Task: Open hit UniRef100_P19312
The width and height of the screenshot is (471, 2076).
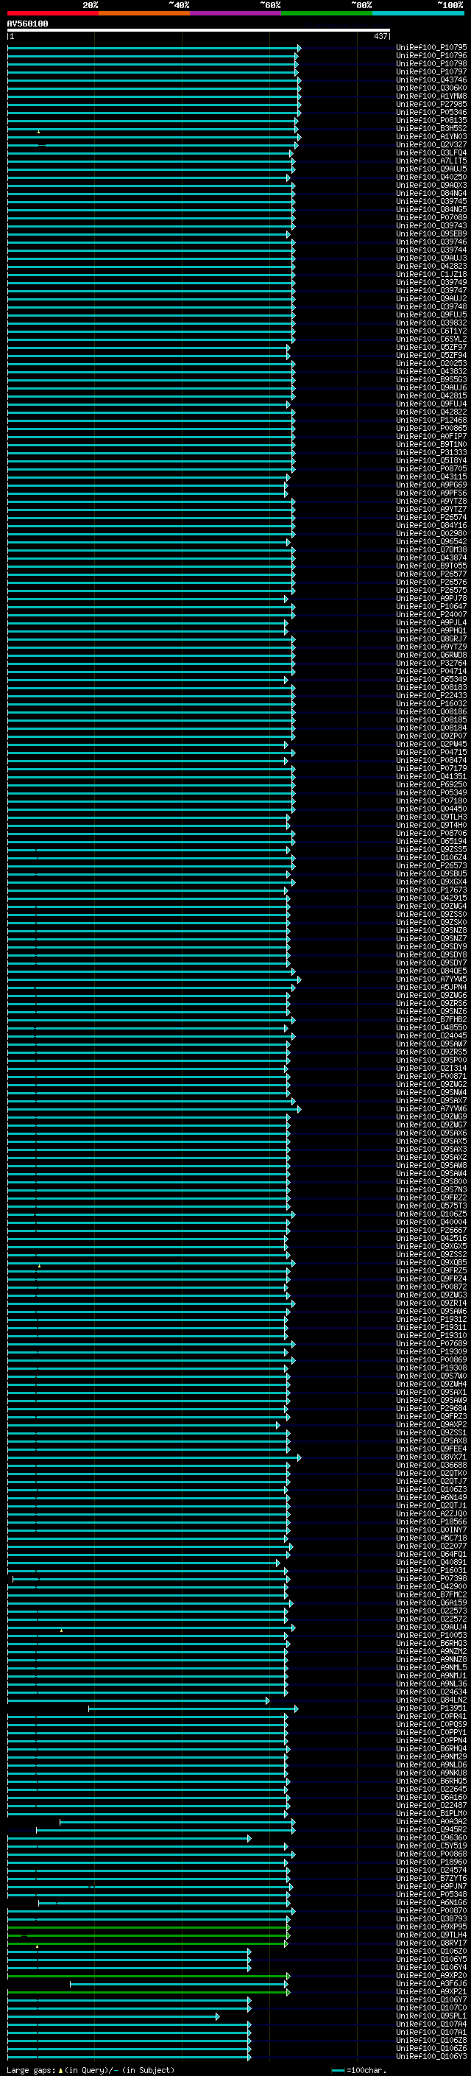Action: 431,1320
